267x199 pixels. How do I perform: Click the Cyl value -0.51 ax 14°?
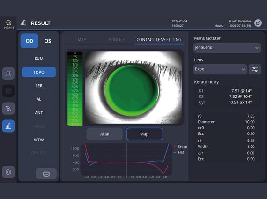pyautogui.click(x=240, y=102)
